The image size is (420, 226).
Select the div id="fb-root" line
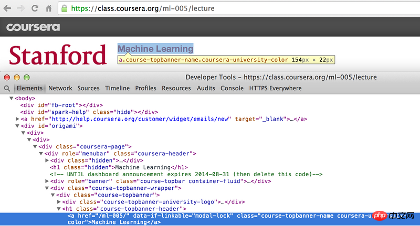click(61, 105)
